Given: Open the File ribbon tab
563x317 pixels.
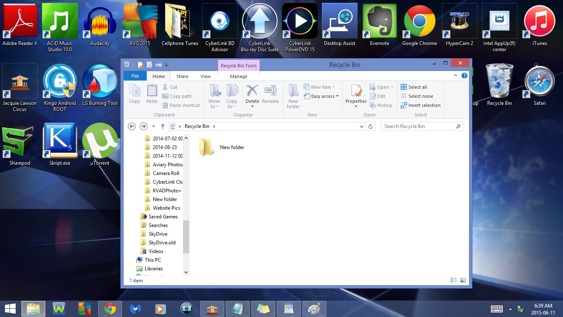Looking at the screenshot, I should pyautogui.click(x=135, y=76).
